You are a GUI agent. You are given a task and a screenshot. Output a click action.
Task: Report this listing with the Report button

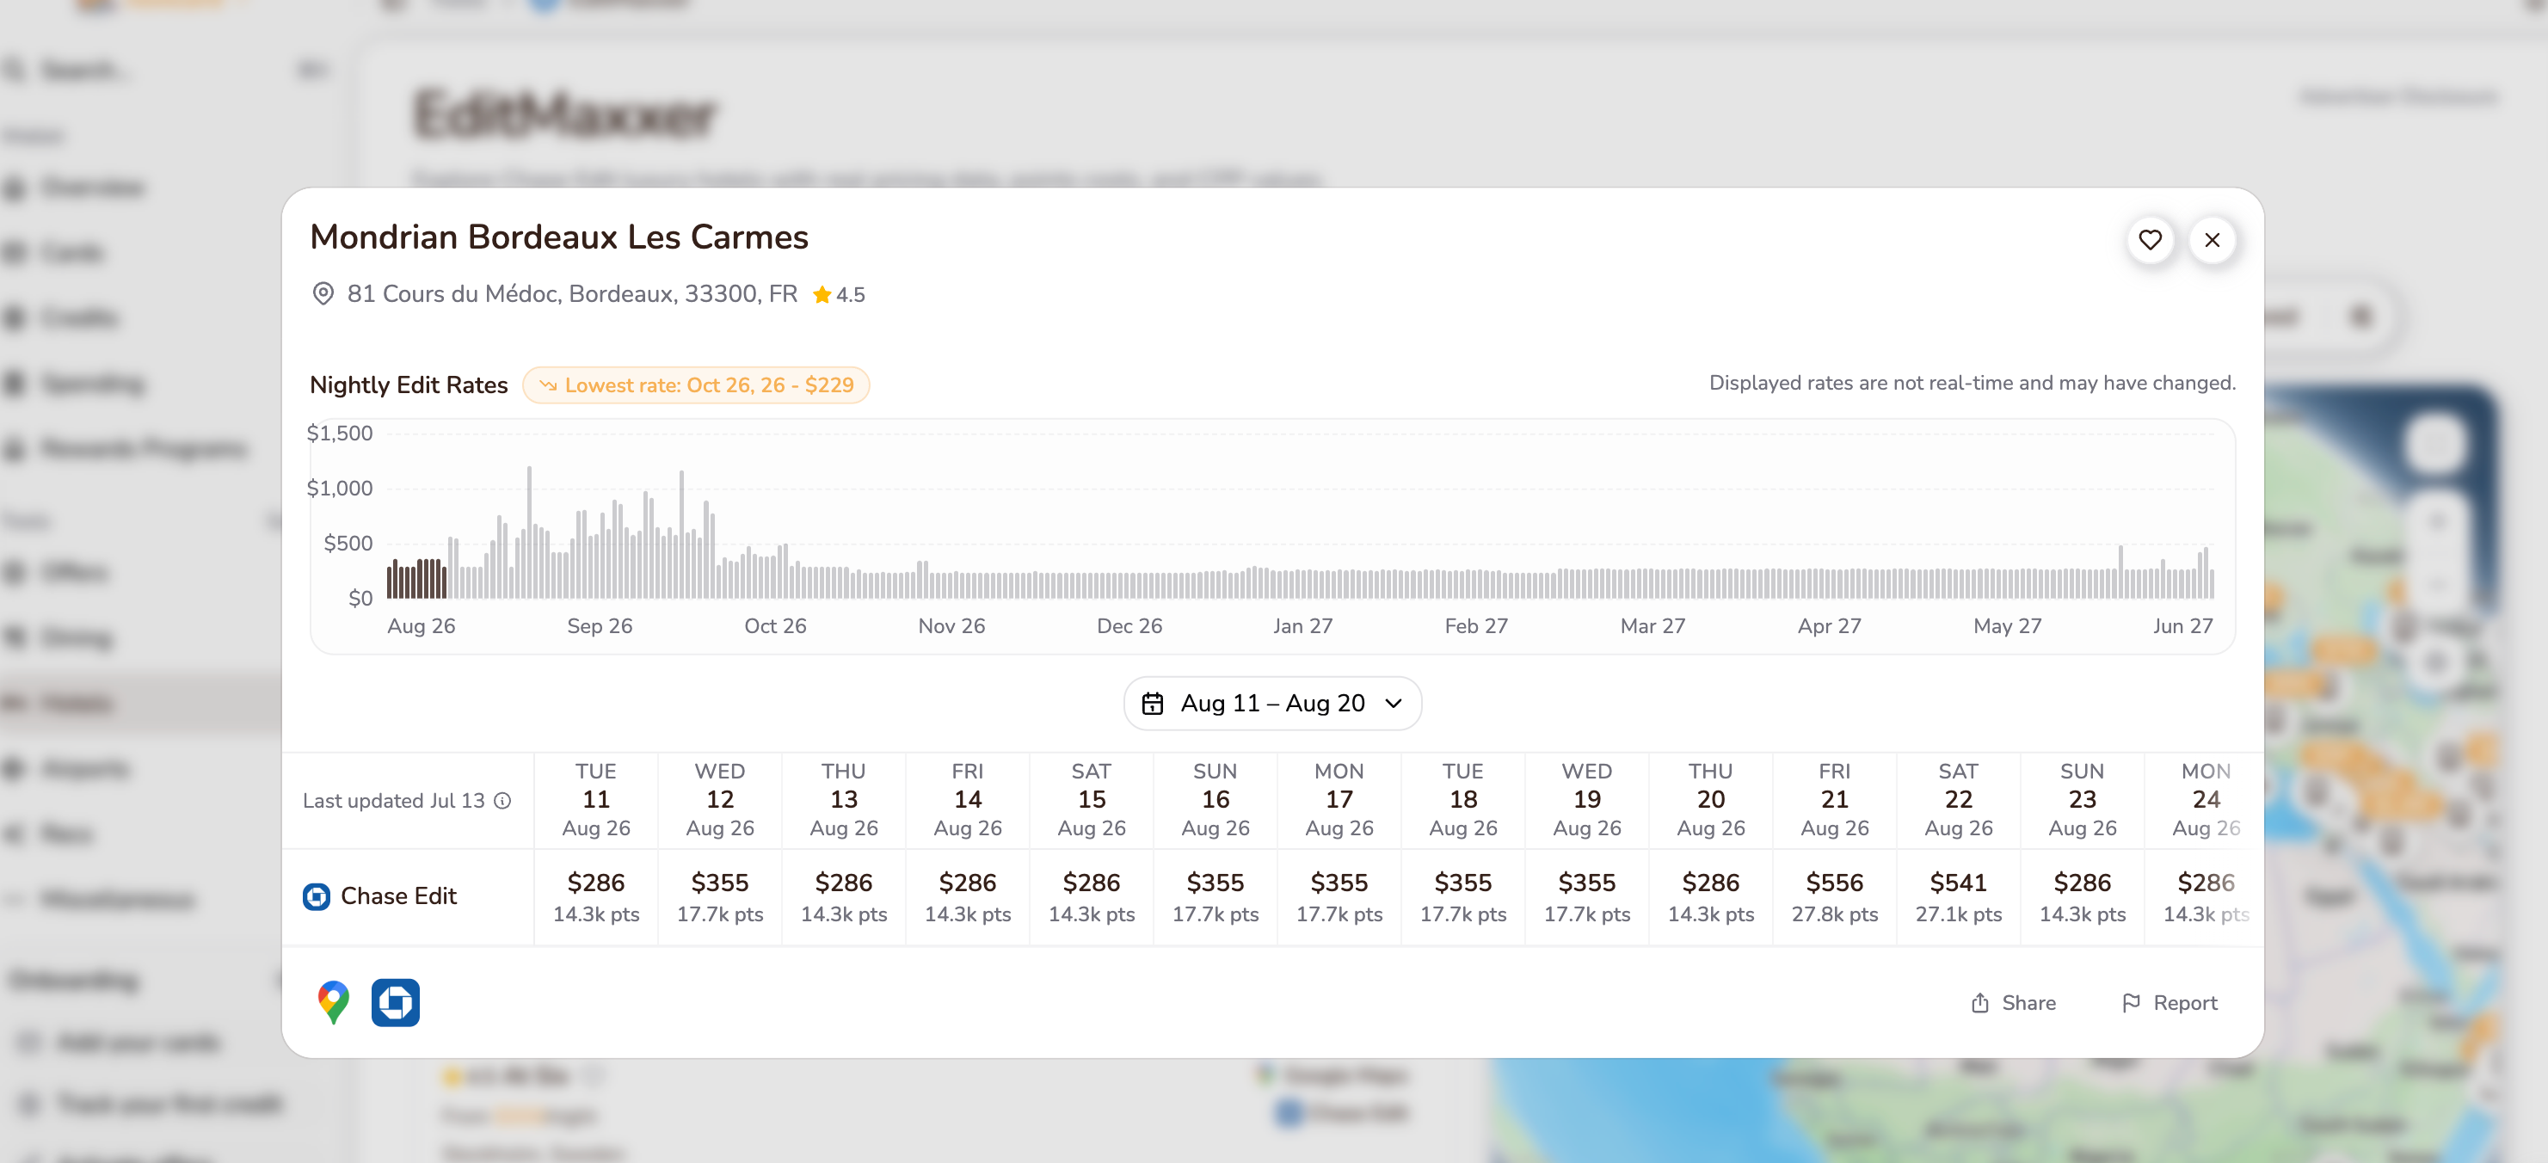coord(2169,1003)
